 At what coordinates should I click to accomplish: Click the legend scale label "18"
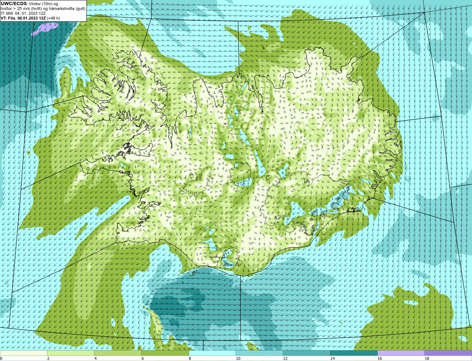coord(427,358)
